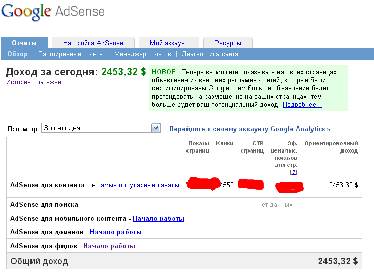Click the НОВОЕ label in green notice
This screenshot has width=374, height=272.
pyautogui.click(x=164, y=72)
